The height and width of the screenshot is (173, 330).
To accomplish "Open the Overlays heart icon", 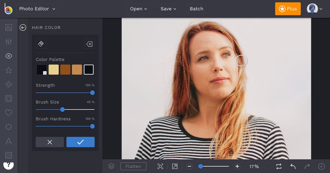I will [x=9, y=112].
